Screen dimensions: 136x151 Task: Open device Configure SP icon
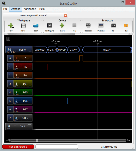50,25
